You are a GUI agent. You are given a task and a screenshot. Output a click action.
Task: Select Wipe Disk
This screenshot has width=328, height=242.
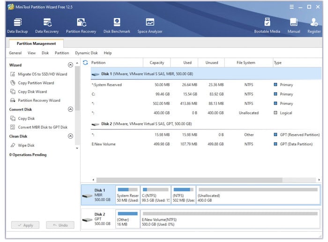(x=22, y=145)
